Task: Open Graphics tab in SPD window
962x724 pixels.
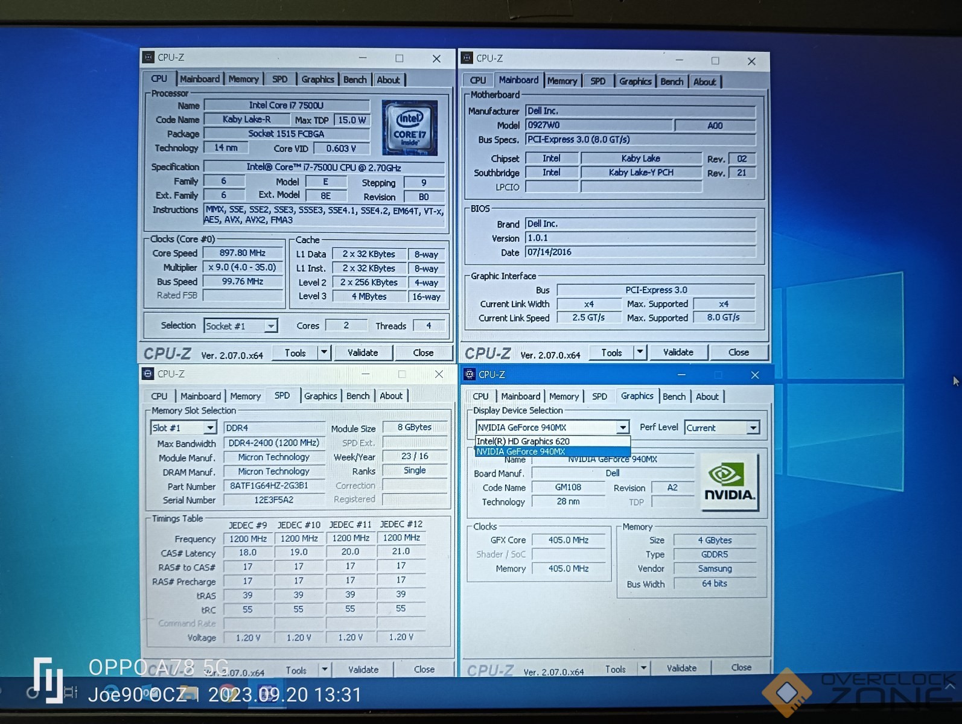Action: [x=320, y=396]
